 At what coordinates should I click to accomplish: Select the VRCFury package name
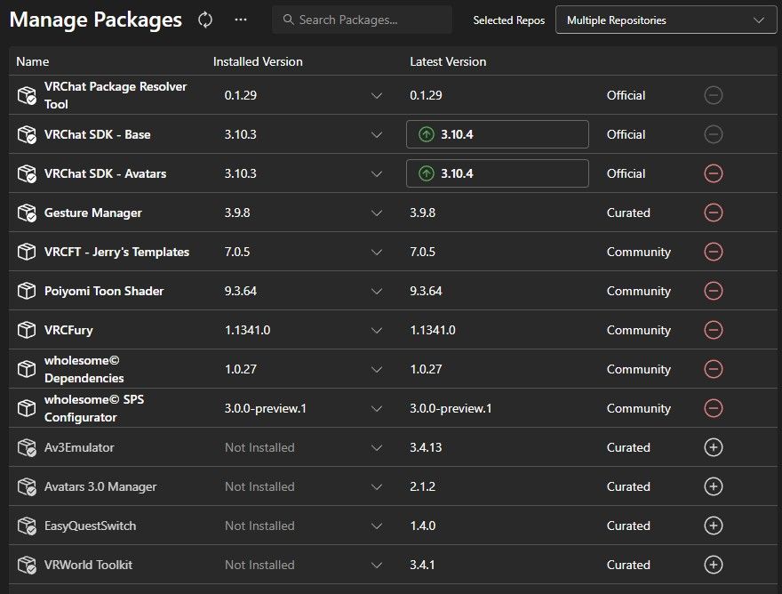pyautogui.click(x=68, y=330)
